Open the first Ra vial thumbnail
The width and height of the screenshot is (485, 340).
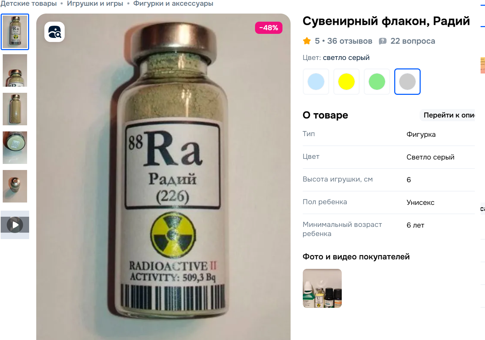[15, 32]
